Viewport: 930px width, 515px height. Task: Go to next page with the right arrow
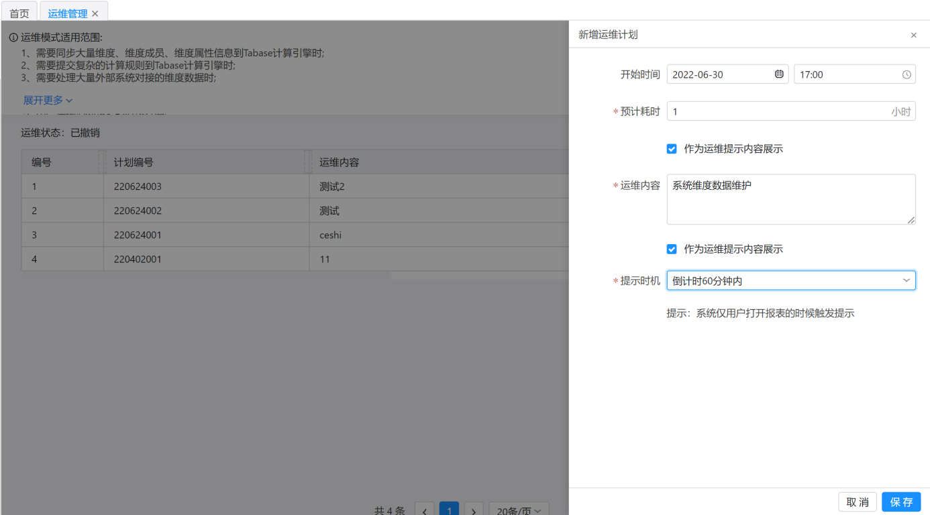474,511
